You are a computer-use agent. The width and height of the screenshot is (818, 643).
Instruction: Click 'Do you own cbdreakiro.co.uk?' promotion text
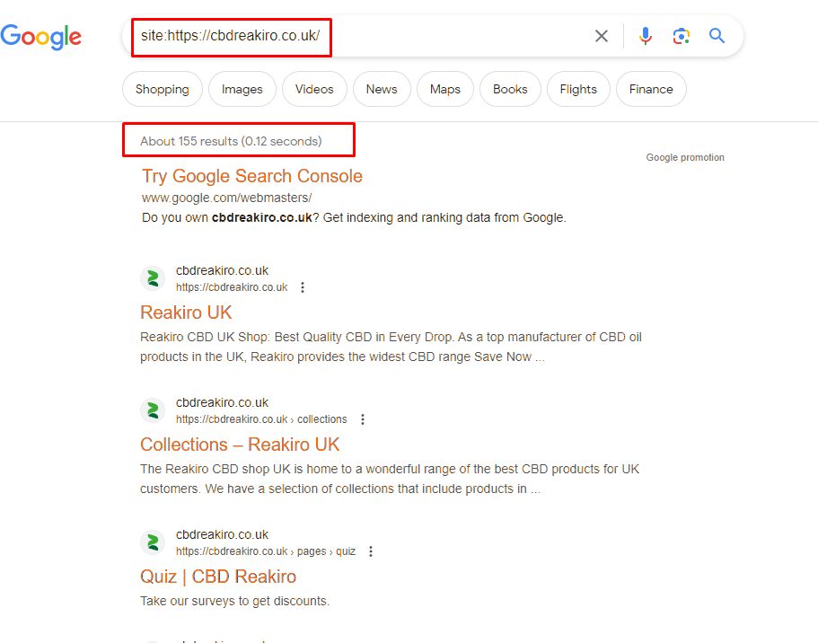pos(354,217)
